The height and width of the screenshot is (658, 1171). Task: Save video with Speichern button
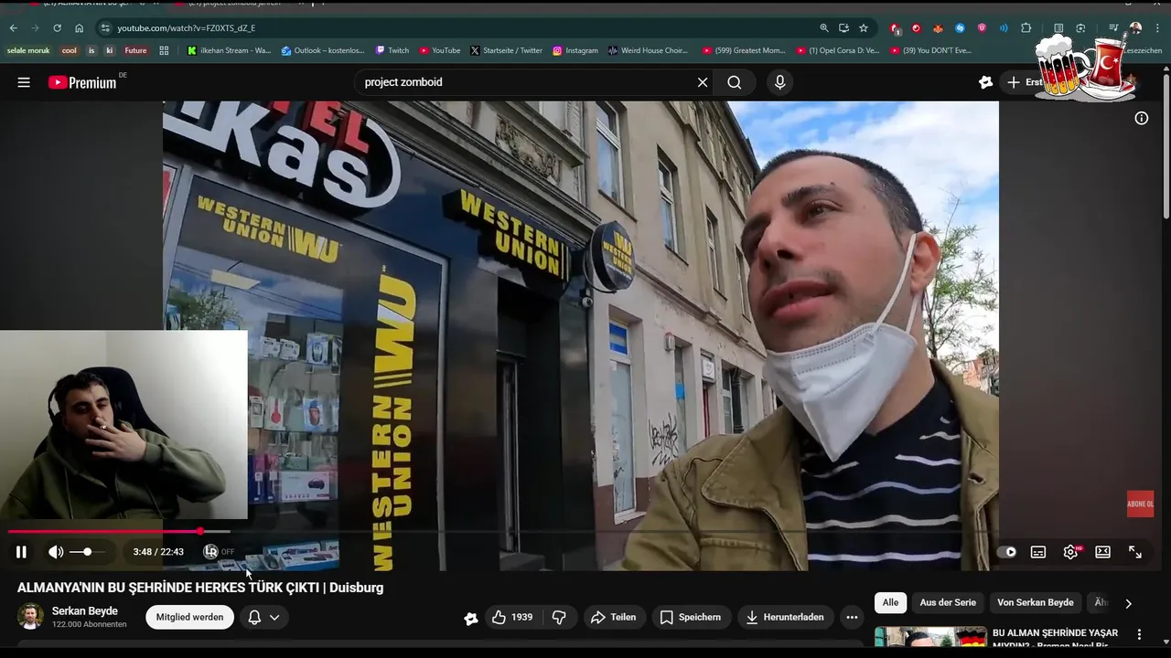[691, 617]
